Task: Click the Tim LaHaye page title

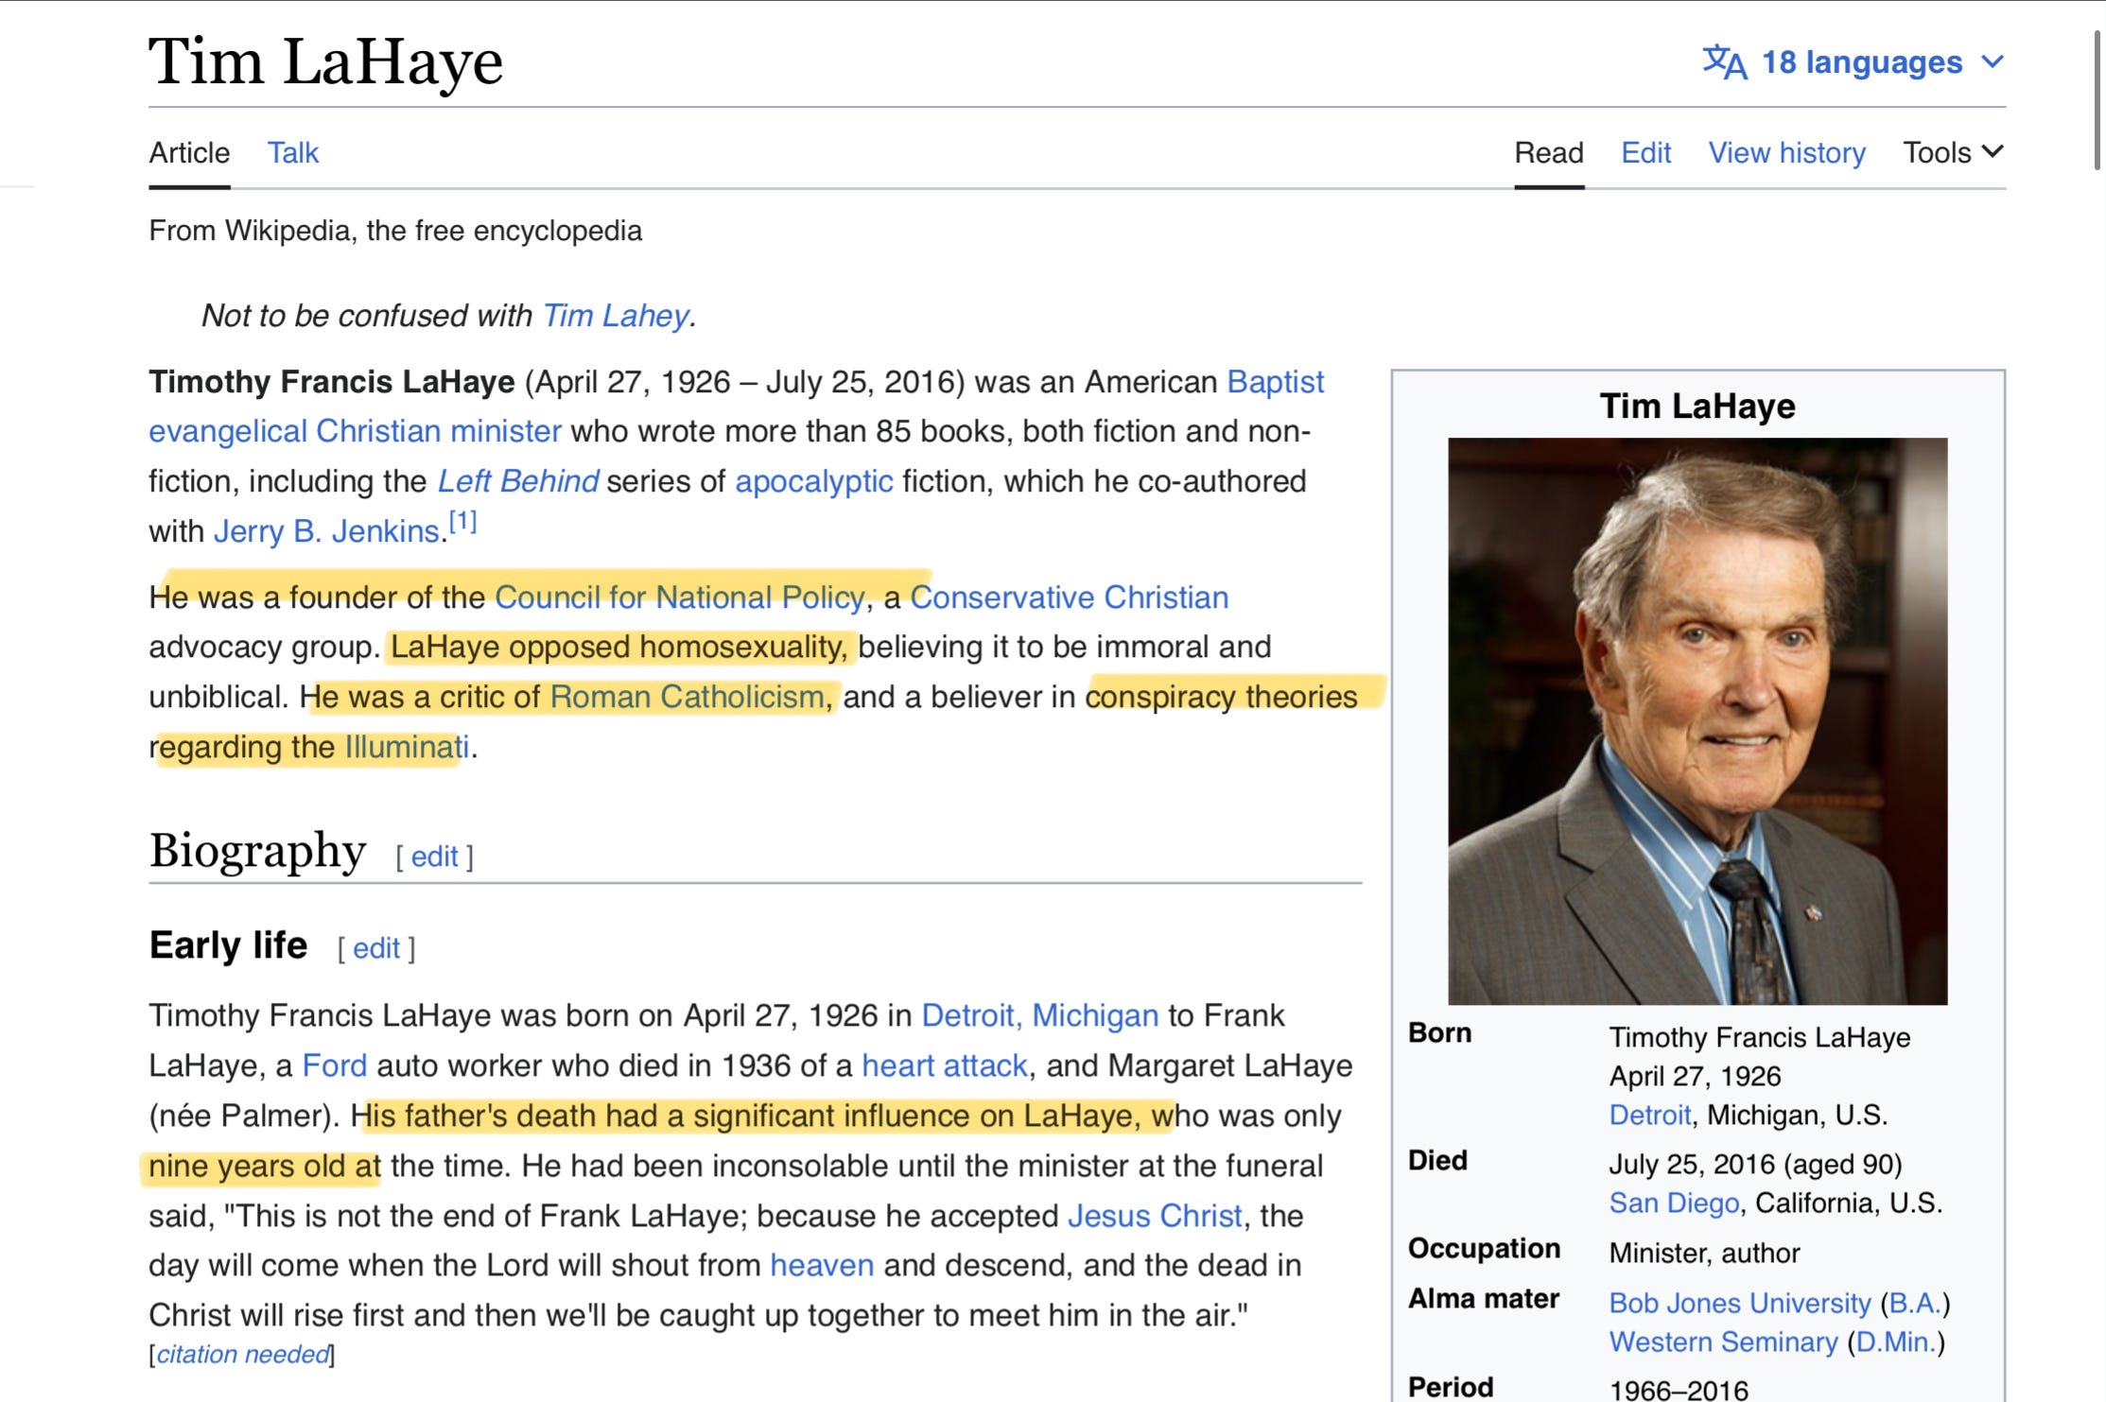Action: pyautogui.click(x=325, y=62)
